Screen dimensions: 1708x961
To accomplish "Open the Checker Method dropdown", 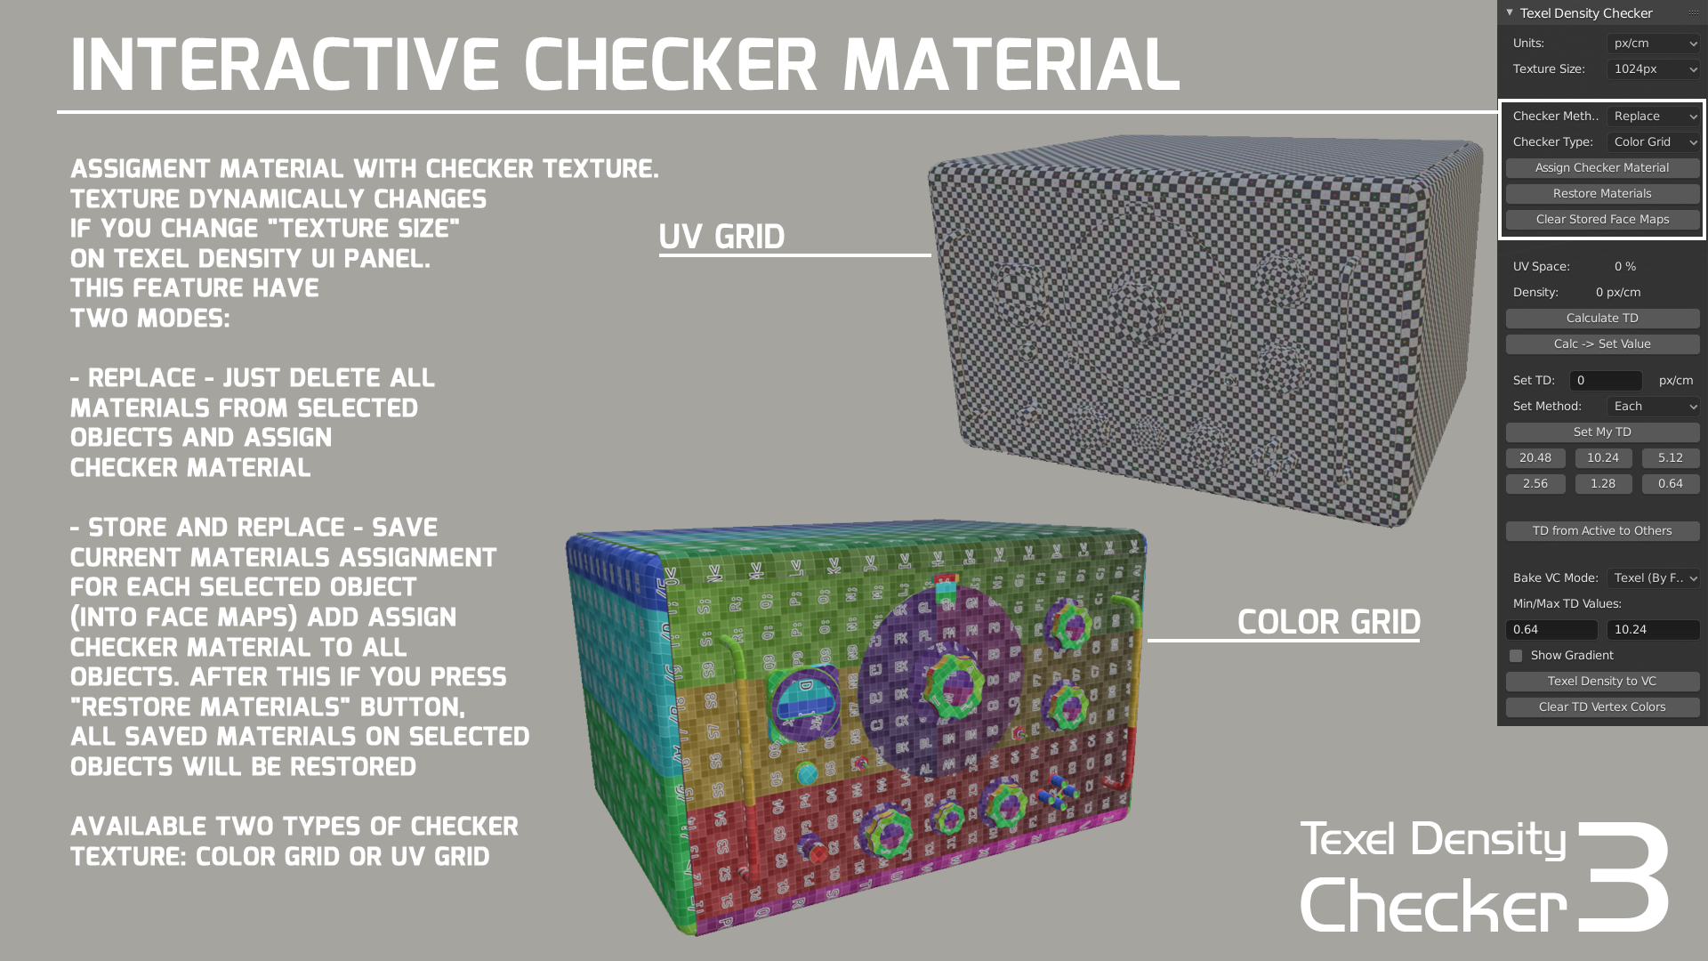I will (x=1650, y=117).
